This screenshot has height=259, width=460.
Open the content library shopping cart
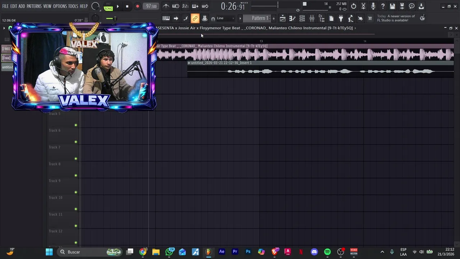[x=370, y=18]
